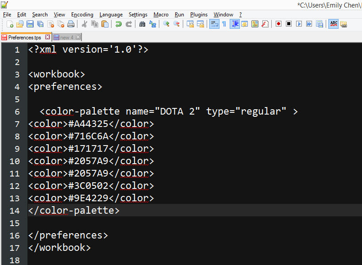Click the Undo toolbar icon
Image resolution: width=362 pixels, height=265 pixels.
click(119, 24)
